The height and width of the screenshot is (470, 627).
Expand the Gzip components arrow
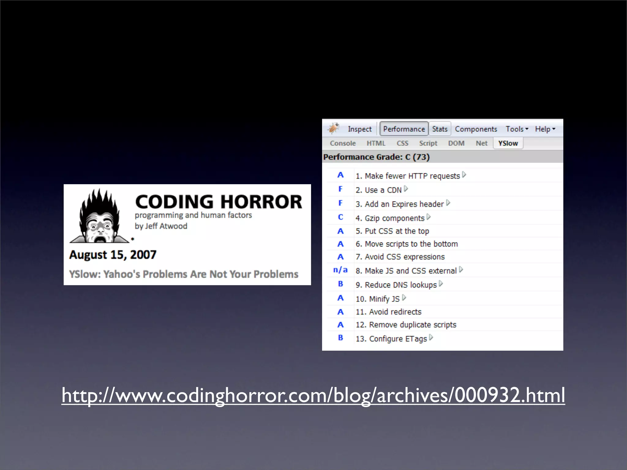(x=429, y=217)
